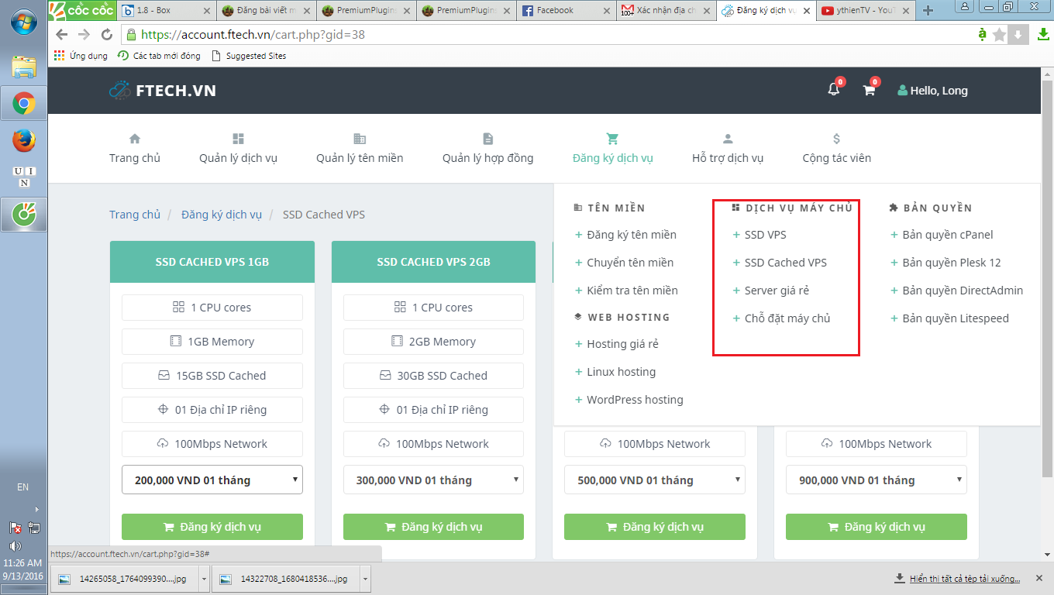1054x595 pixels.
Task: Close the downloads bar
Action: tap(1040, 579)
